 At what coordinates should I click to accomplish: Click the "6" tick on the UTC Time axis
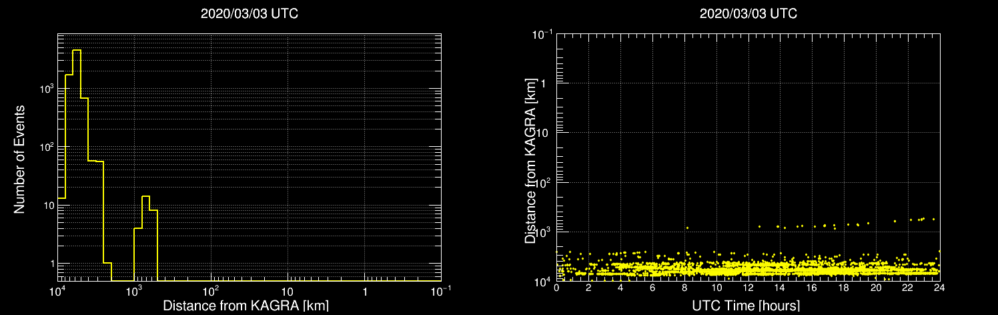[x=652, y=288]
